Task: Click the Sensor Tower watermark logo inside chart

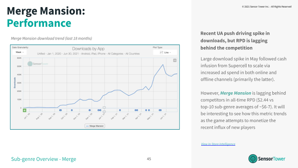Action: click(x=38, y=64)
